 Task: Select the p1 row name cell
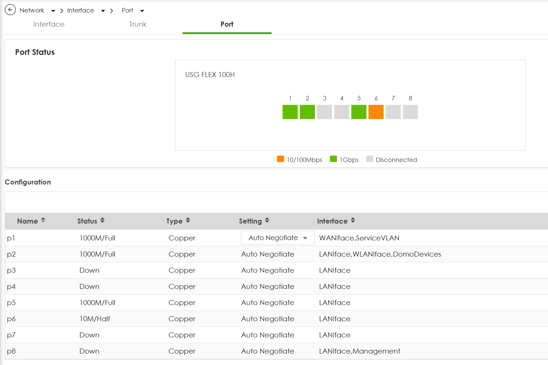coord(11,238)
